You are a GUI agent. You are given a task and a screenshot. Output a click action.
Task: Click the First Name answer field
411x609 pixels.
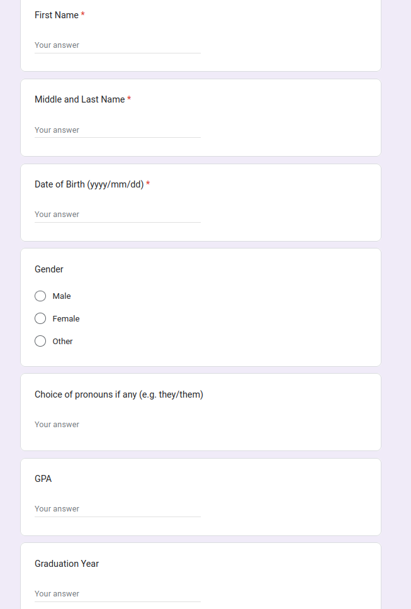click(x=118, y=45)
